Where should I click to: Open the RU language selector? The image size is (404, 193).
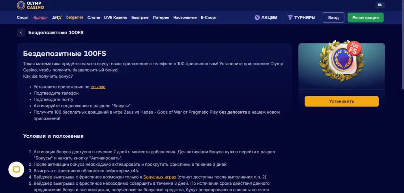(x=380, y=5)
